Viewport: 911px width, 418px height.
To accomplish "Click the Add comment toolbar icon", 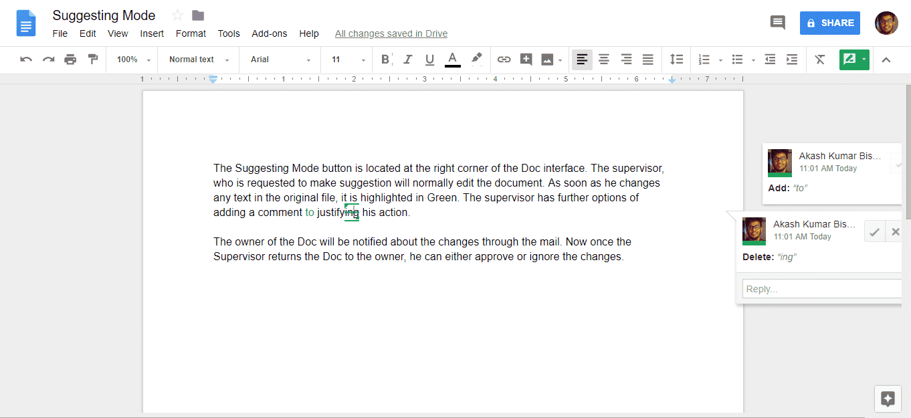I will [526, 60].
